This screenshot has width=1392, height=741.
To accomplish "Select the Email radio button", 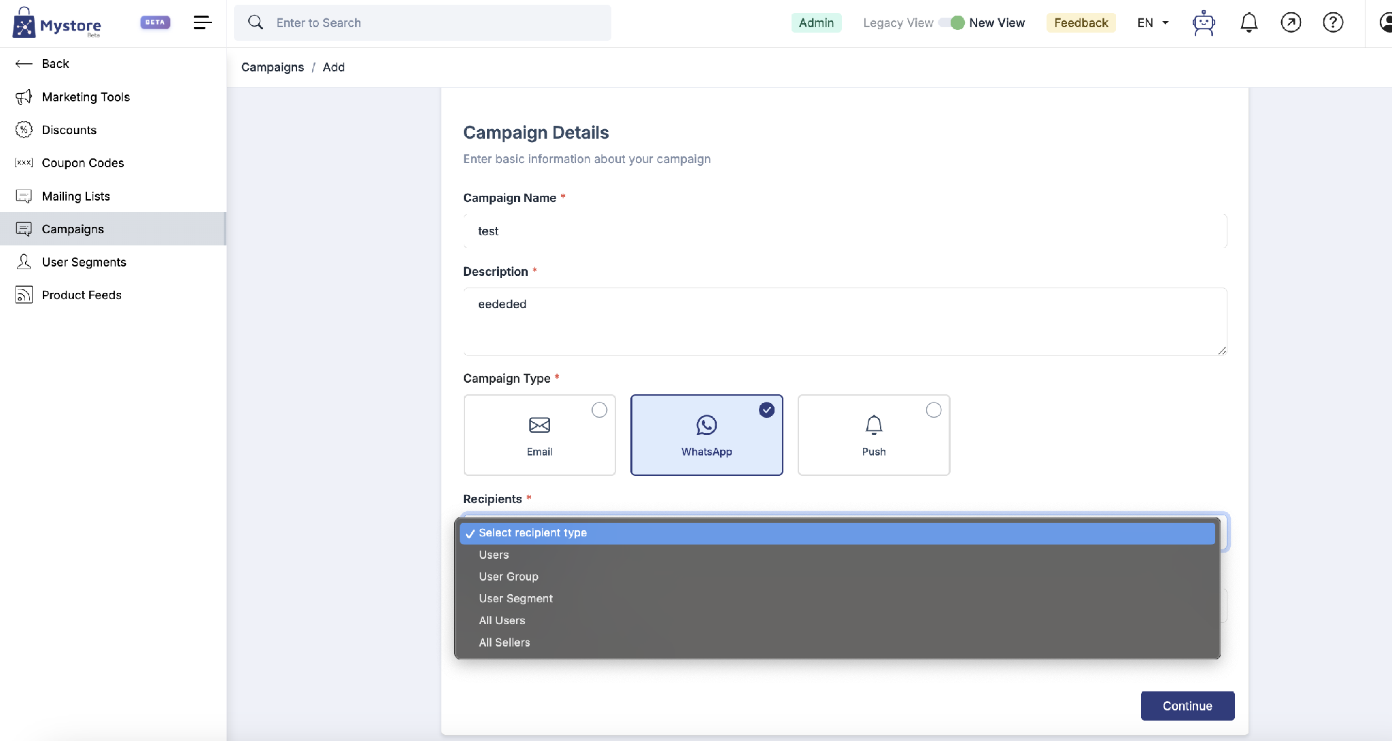I will coord(599,410).
